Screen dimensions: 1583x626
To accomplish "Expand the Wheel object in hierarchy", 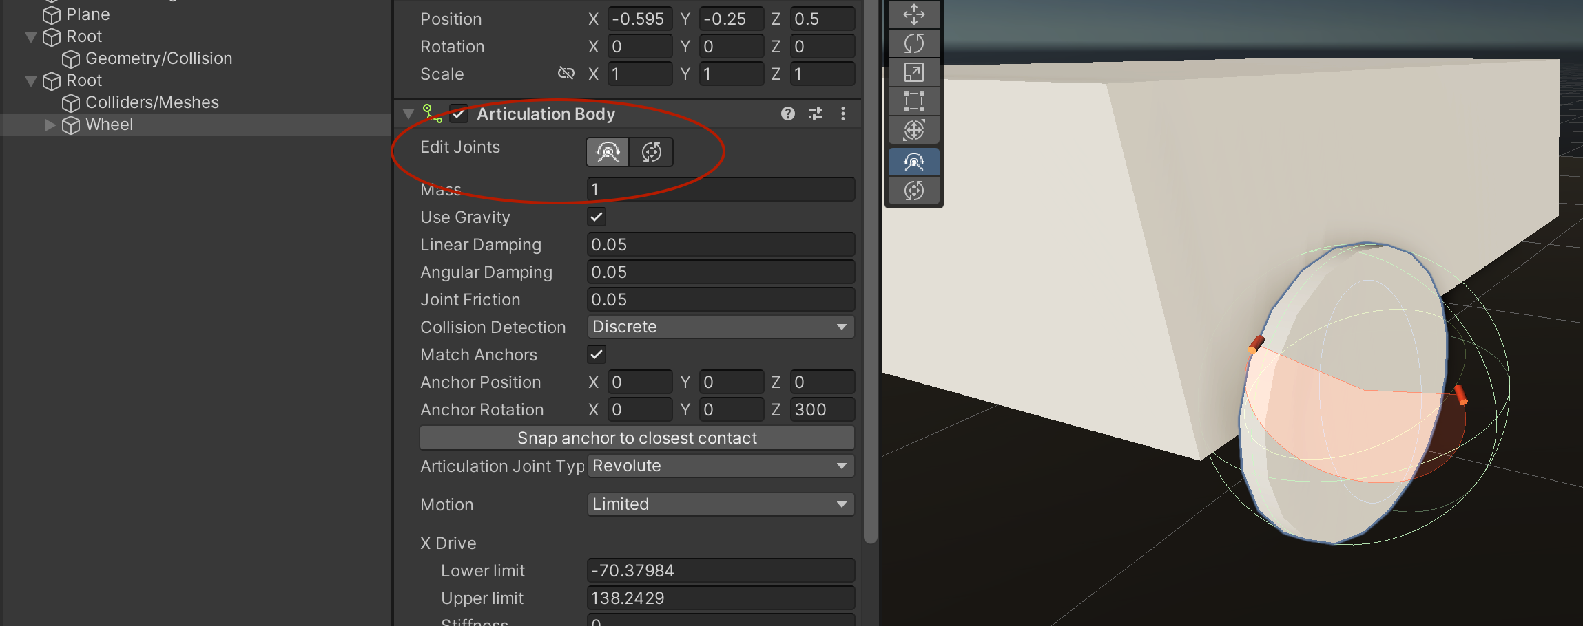I will pos(50,125).
